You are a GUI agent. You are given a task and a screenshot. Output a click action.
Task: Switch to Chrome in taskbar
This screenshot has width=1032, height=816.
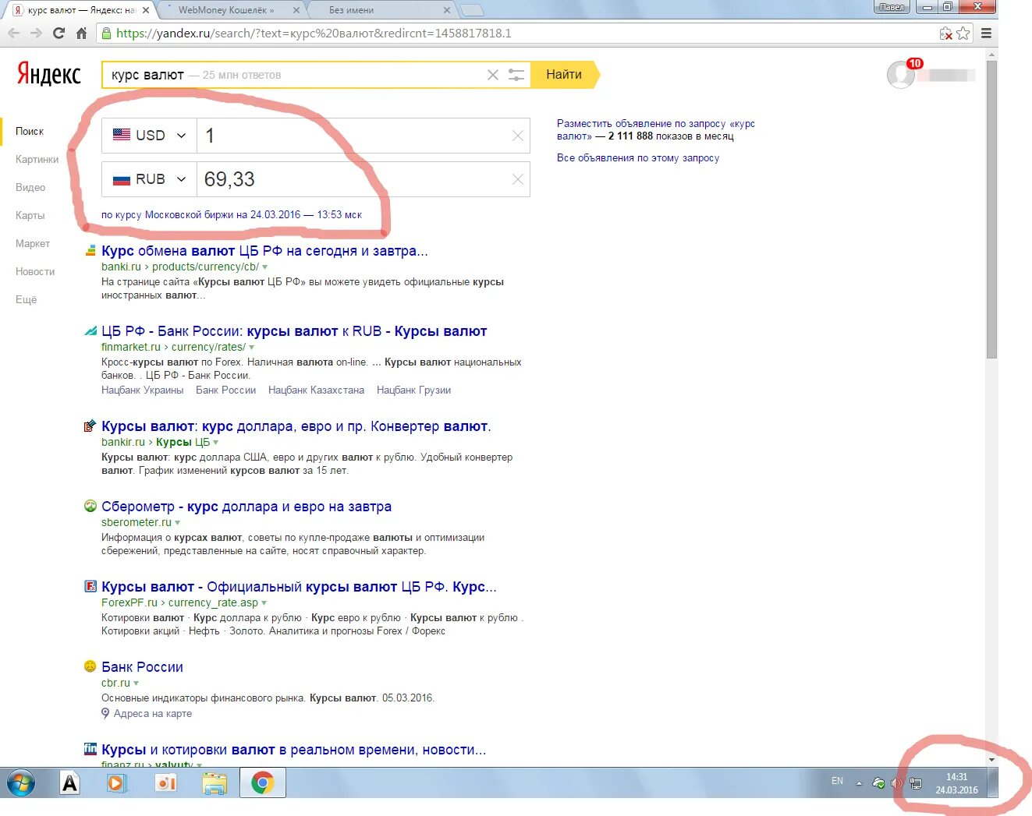(263, 782)
